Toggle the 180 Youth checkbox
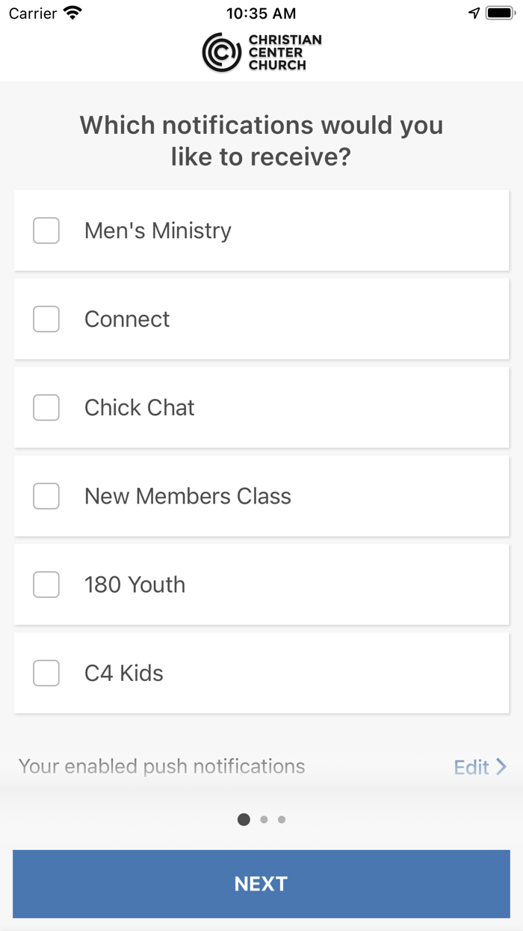This screenshot has height=931, width=523. click(46, 584)
